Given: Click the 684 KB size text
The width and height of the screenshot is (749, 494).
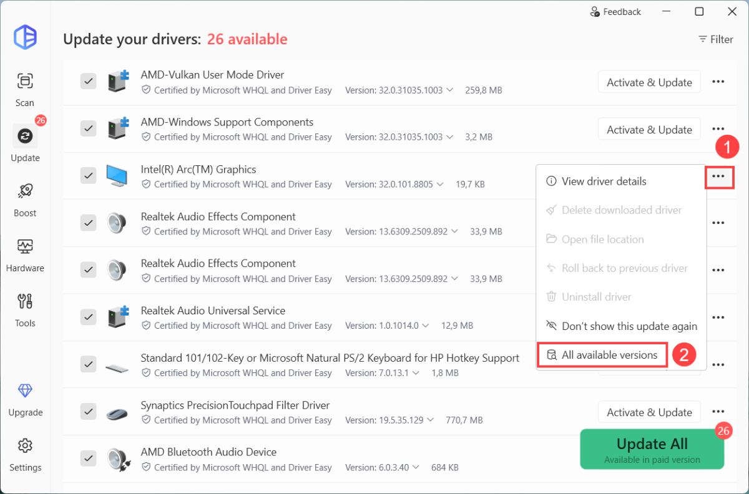Looking at the screenshot, I should click(x=445, y=467).
